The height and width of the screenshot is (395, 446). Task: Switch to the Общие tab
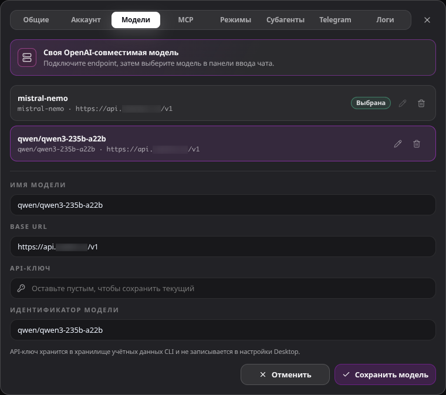pos(36,20)
